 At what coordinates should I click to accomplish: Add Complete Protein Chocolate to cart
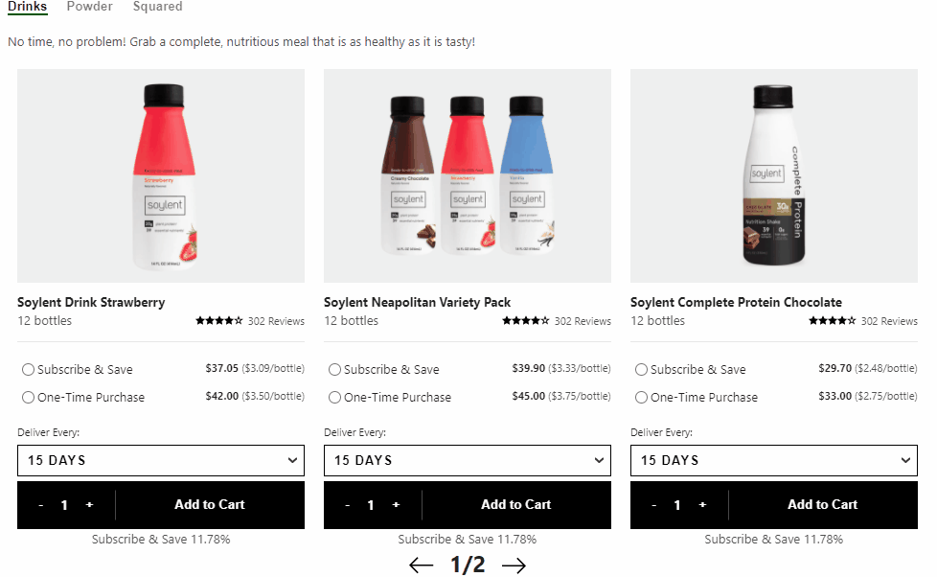click(823, 505)
